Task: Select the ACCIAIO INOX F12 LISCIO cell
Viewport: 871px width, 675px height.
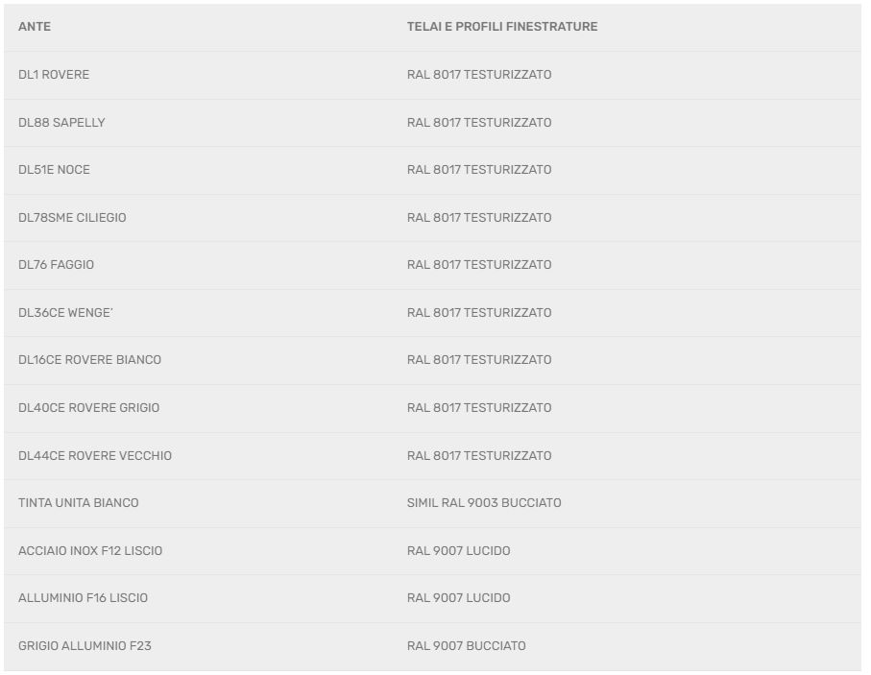Action: click(90, 551)
